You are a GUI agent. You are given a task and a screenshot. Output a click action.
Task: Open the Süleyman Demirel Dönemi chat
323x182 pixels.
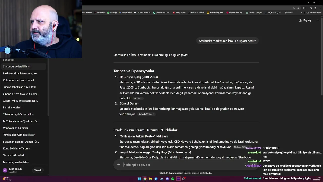tap(23, 142)
